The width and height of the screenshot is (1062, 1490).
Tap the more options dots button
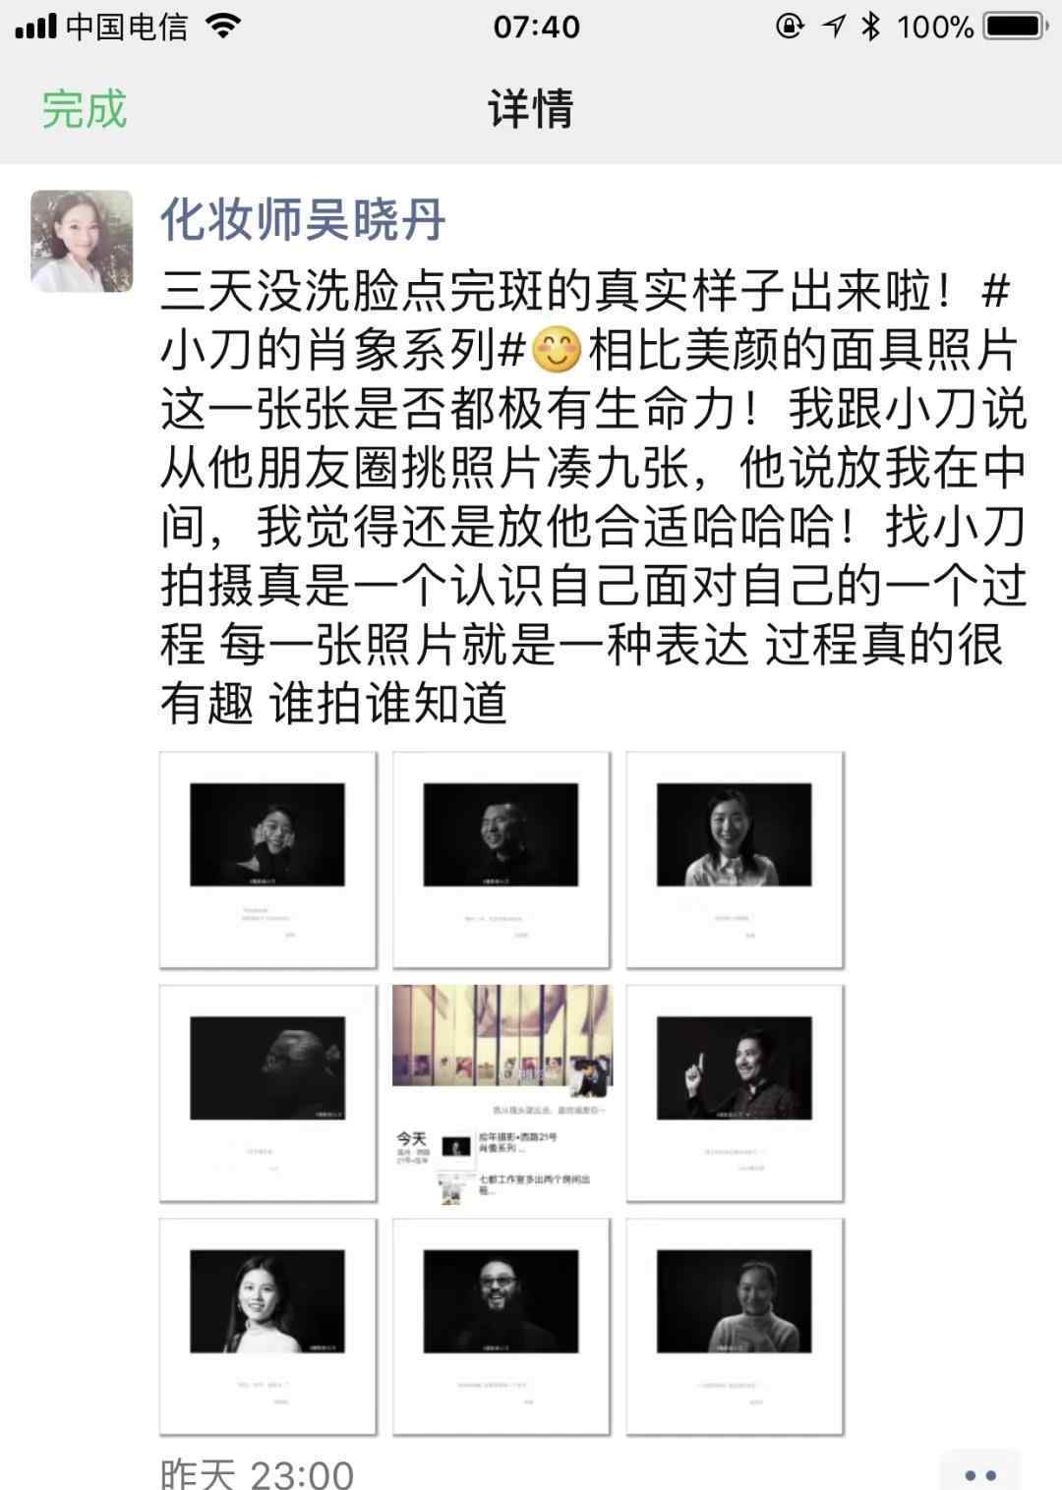coord(980,1473)
